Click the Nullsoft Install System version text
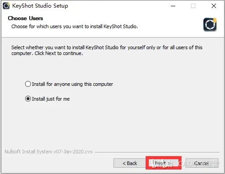Screen dimensions: 225x174 pyautogui.click(x=48, y=152)
